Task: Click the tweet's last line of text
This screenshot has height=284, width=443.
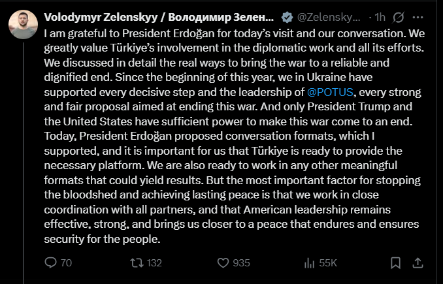Action: pos(101,239)
